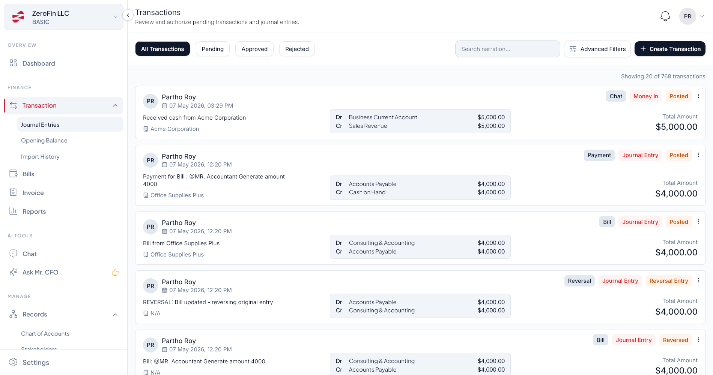The height and width of the screenshot is (375, 713).
Task: Expand the ZeroFin LLC company switcher
Action: 116,17
